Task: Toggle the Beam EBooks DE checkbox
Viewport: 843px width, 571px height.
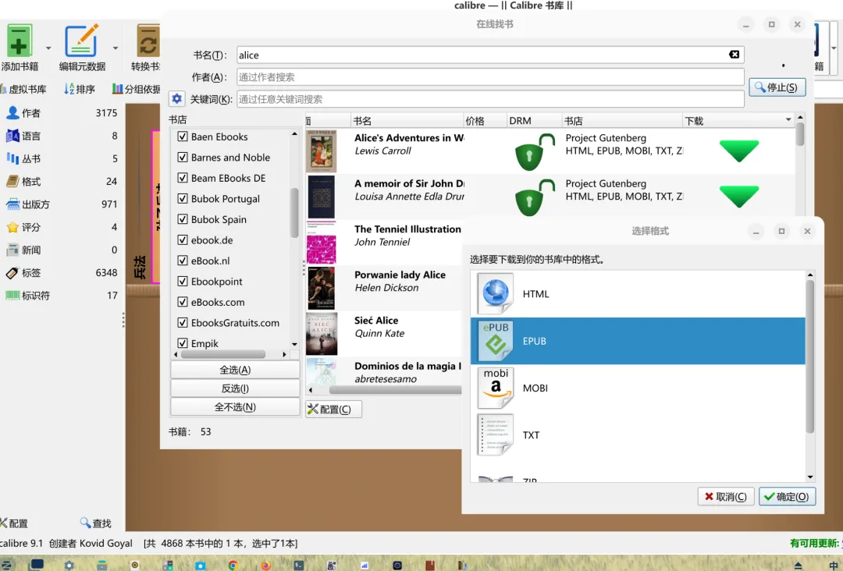Action: (183, 178)
